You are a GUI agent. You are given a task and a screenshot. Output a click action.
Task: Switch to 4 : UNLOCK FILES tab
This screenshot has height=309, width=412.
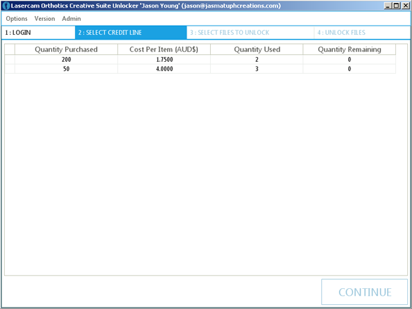click(x=362, y=33)
